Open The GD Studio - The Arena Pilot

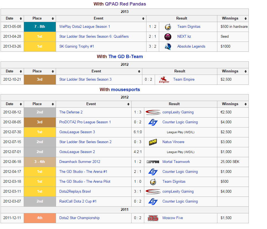pos(85,182)
